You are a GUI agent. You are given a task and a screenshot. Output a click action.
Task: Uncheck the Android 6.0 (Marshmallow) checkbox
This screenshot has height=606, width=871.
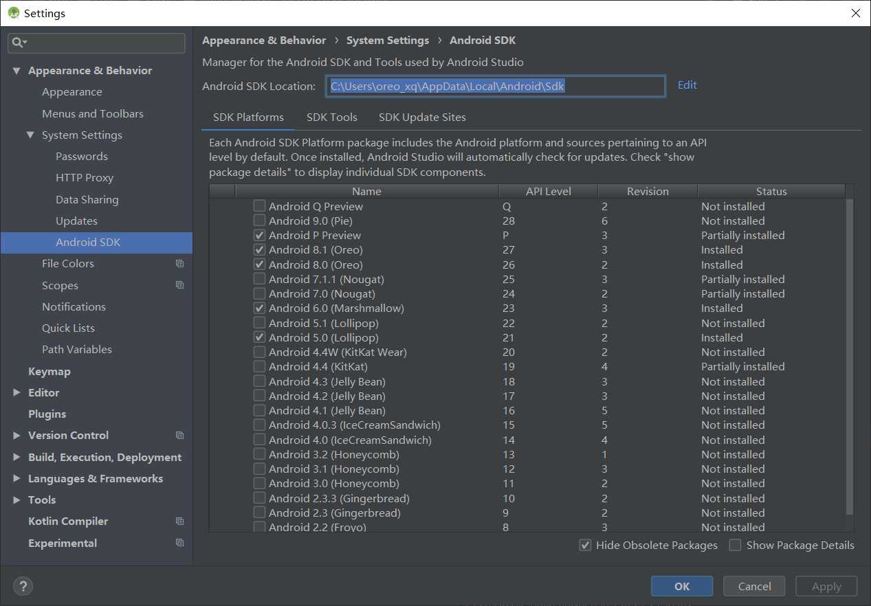pyautogui.click(x=259, y=308)
